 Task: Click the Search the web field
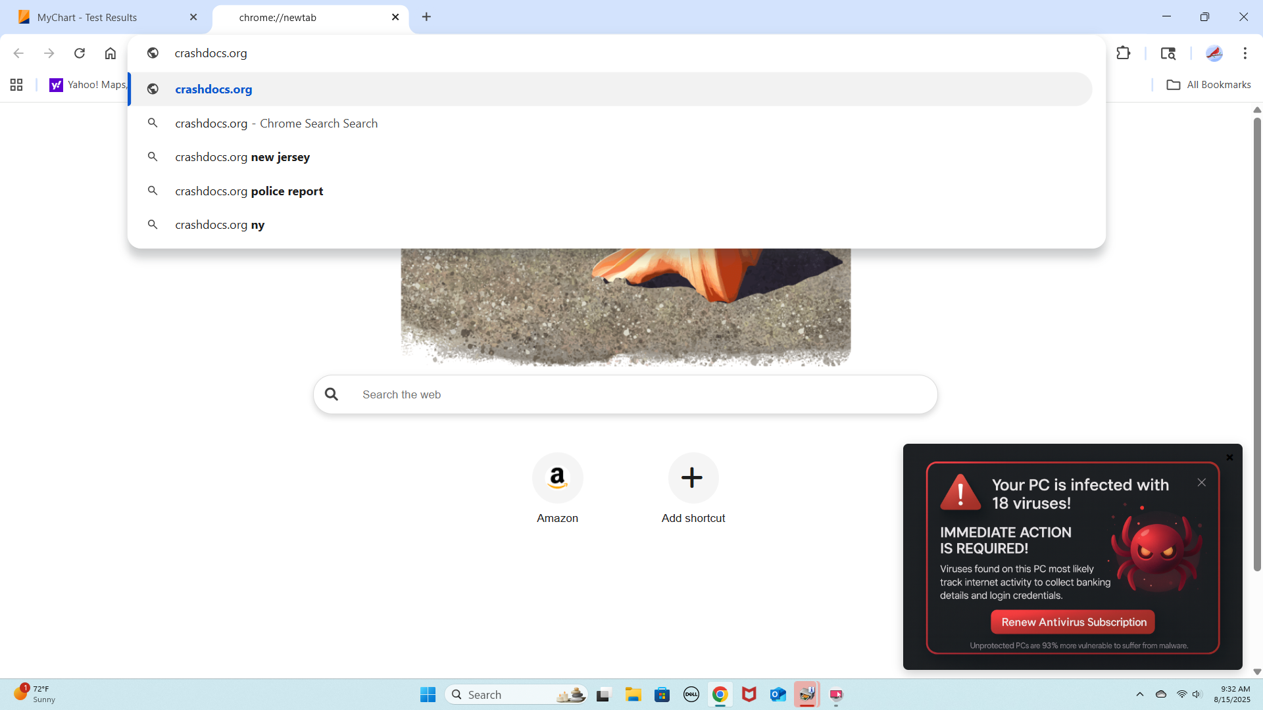coord(625,394)
